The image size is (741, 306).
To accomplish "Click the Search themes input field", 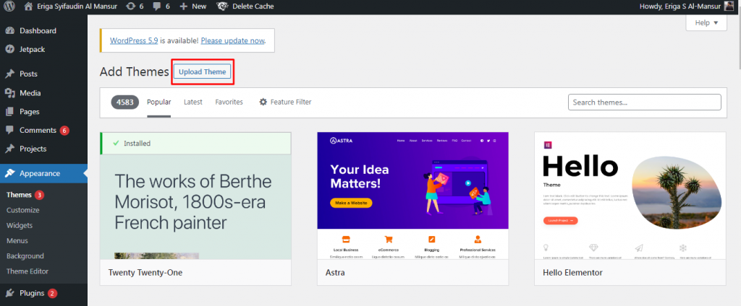I will coord(644,102).
